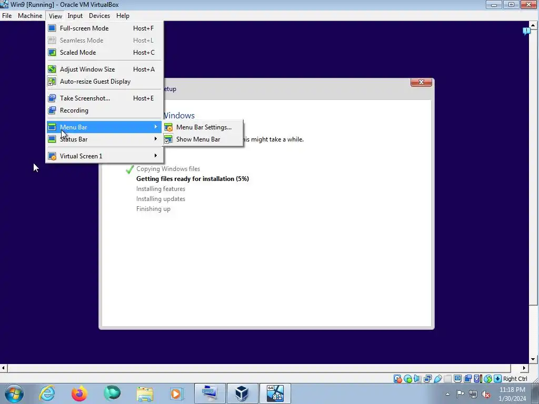Click the shared folders status icon
The height and width of the screenshot is (404, 539).
pos(447,379)
